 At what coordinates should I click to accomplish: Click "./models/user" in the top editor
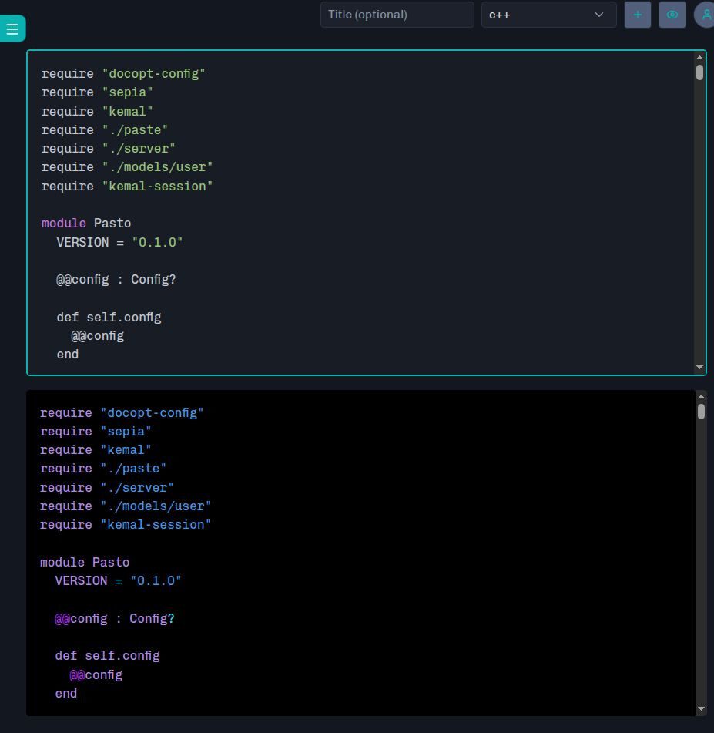tap(157, 167)
